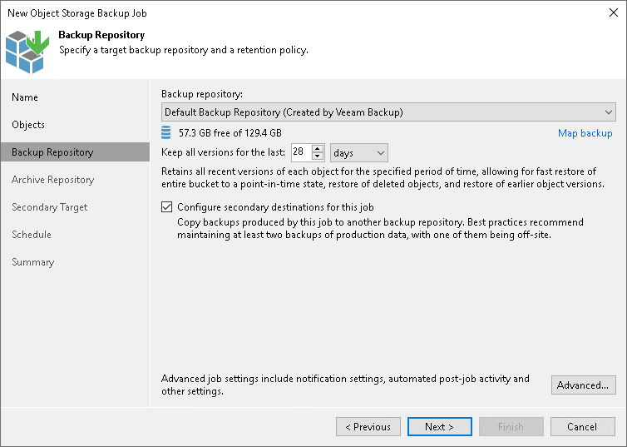Viewport: 627px width, 447px height.
Task: Click the Finish button
Action: pos(511,426)
